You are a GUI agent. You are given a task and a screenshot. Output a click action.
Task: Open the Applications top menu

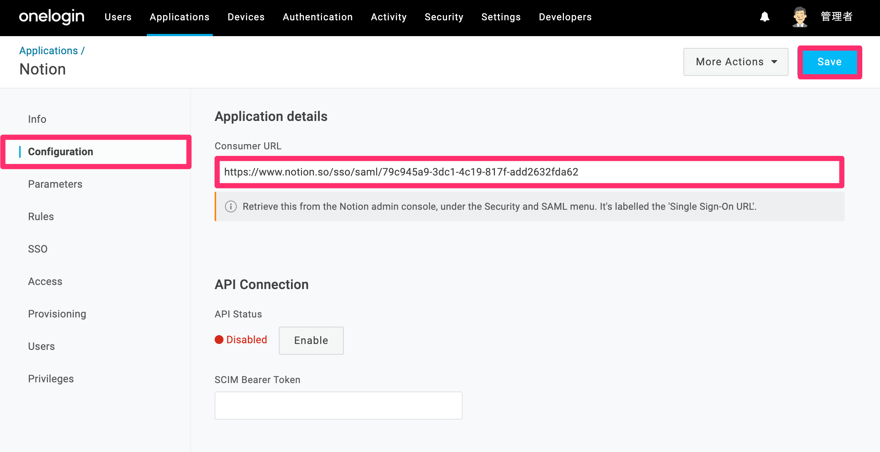click(180, 17)
